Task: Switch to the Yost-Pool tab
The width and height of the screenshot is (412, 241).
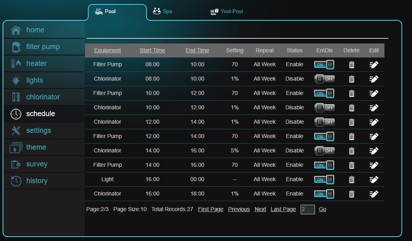Action: click(x=227, y=11)
